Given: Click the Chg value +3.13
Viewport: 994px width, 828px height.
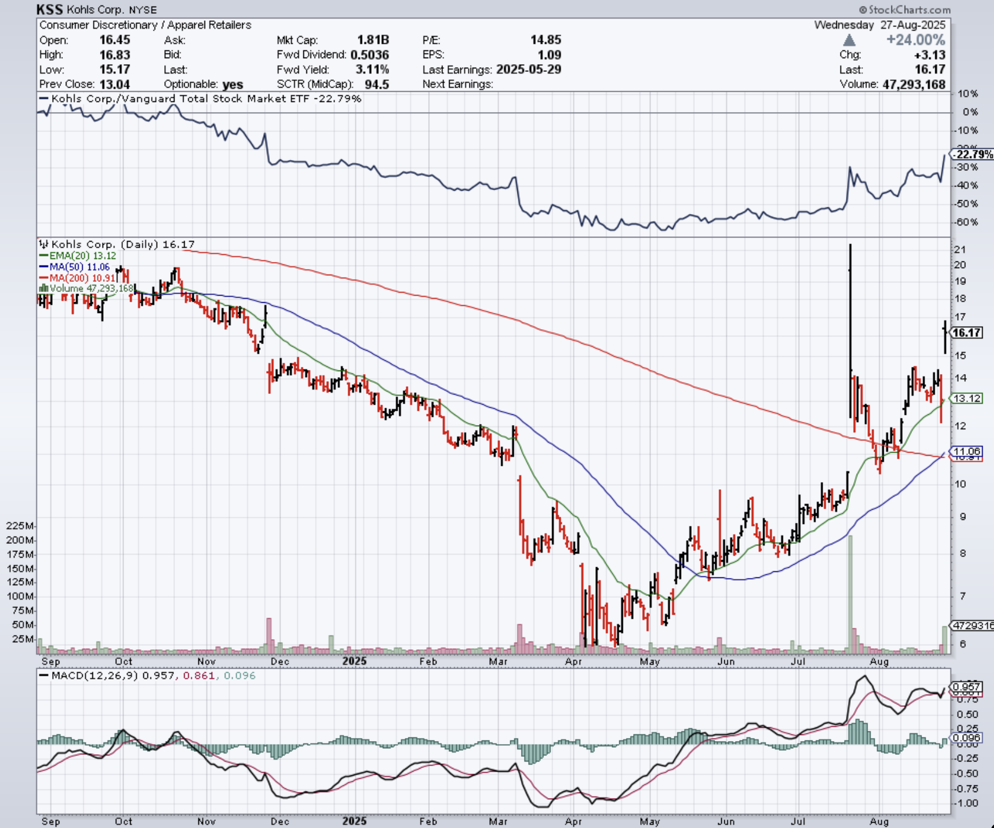Looking at the screenshot, I should click(x=930, y=55).
